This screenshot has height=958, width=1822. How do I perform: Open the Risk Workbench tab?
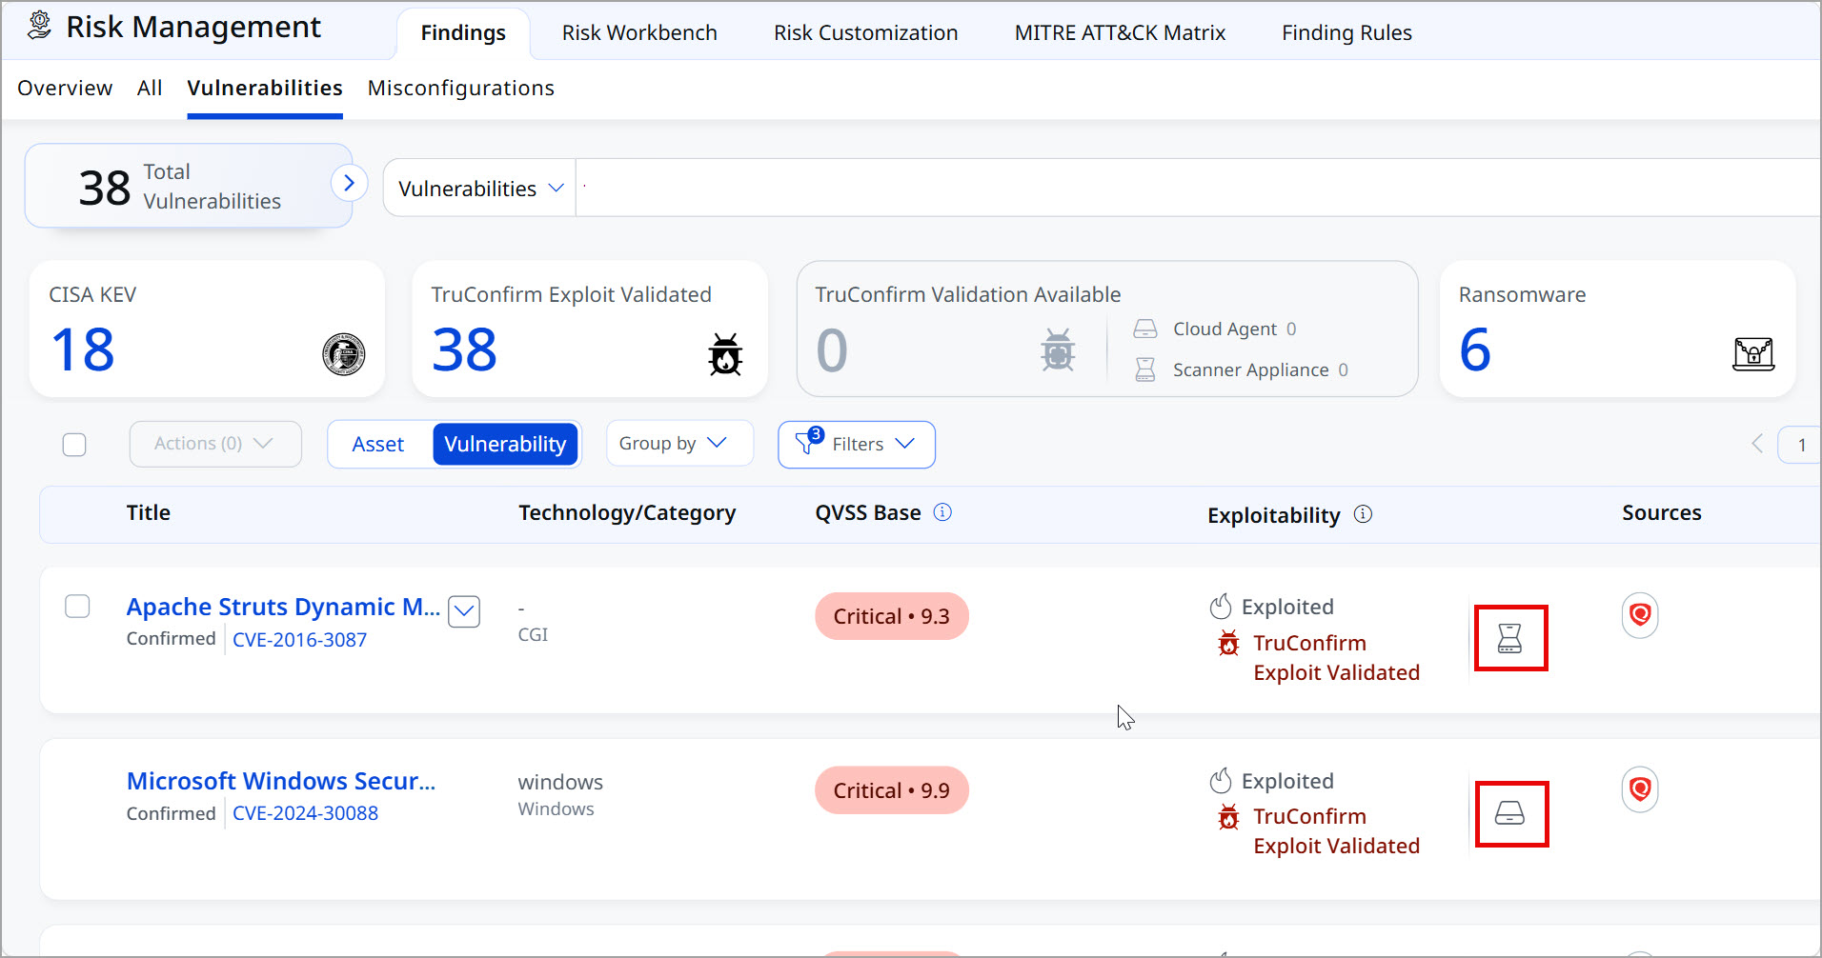(639, 33)
